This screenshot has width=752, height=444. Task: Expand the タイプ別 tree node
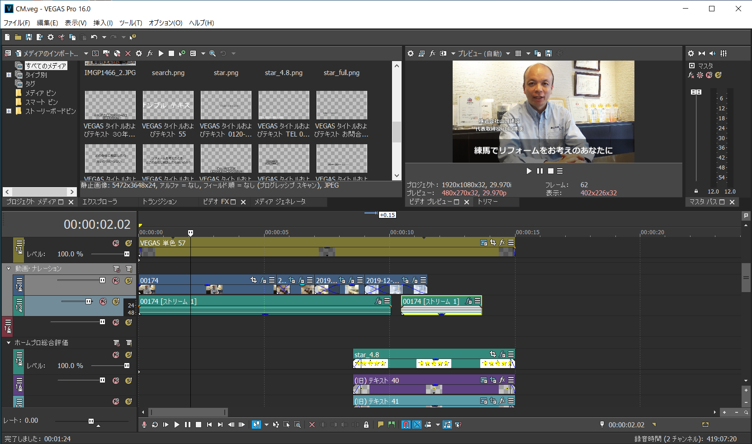click(9, 75)
